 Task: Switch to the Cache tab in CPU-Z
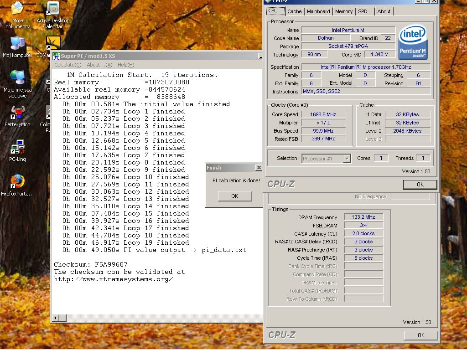[294, 11]
